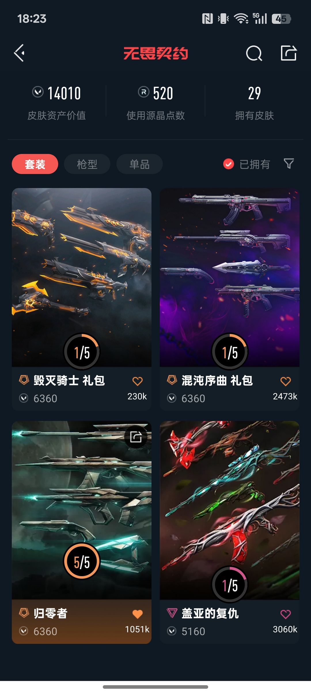Tap the 拥有皮肤 29 count

click(x=254, y=103)
